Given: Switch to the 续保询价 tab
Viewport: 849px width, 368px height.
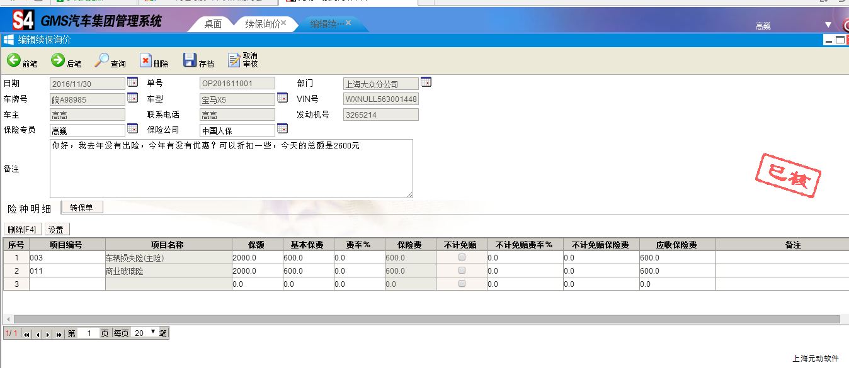Looking at the screenshot, I should 263,24.
